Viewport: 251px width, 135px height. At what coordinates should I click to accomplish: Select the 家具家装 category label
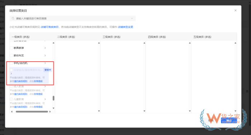pyautogui.click(x=19, y=48)
